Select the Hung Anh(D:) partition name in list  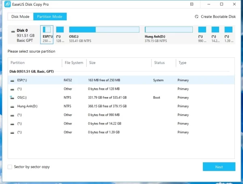point(27,106)
